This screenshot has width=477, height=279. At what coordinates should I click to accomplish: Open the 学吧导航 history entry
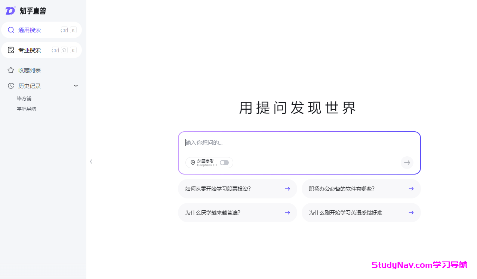coord(26,109)
